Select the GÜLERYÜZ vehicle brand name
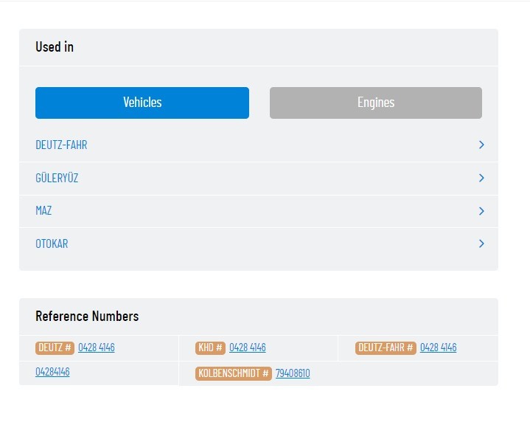Screen dimensions: 530x439 click(x=57, y=178)
